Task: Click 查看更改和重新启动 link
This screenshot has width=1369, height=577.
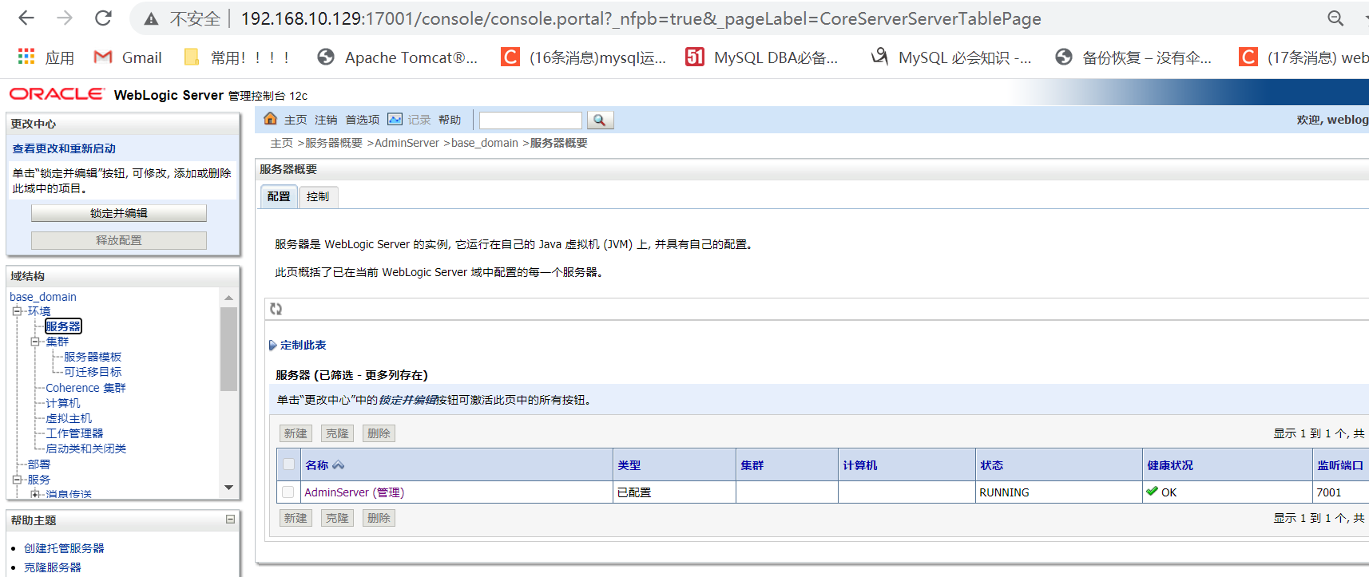Action: tap(64, 148)
